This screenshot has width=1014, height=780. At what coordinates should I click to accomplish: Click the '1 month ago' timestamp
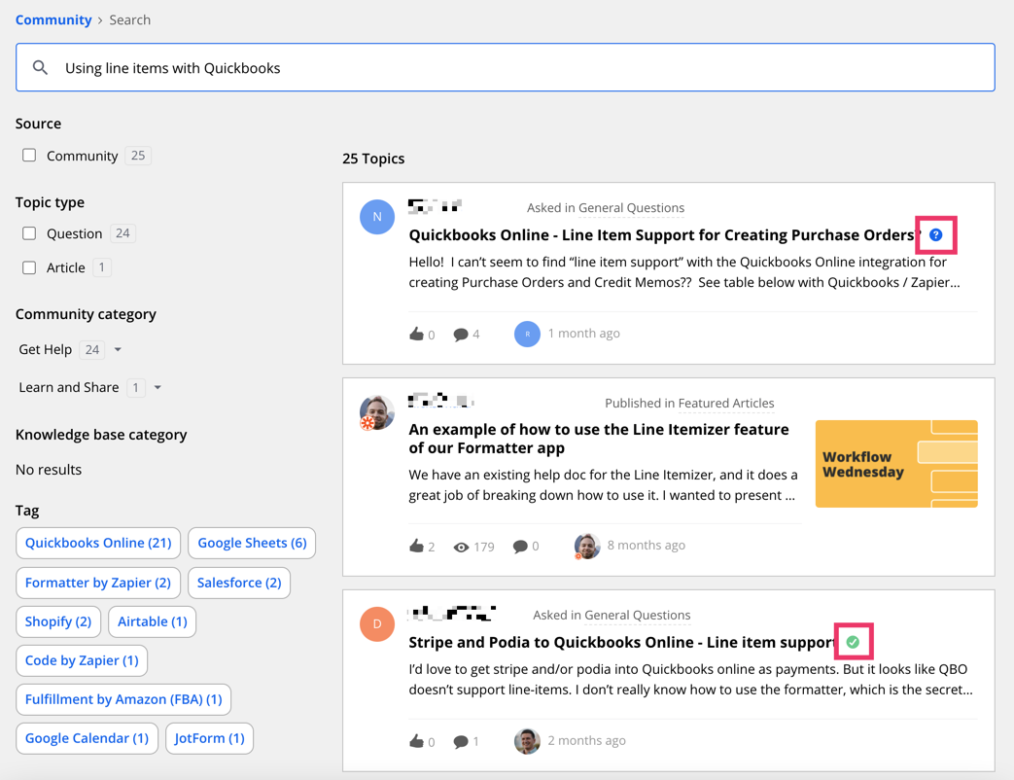[584, 333]
